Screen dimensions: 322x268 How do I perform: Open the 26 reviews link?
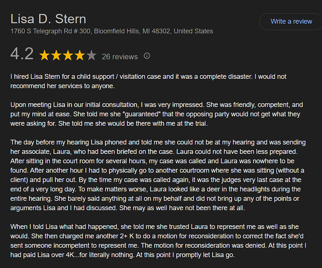(x=119, y=57)
